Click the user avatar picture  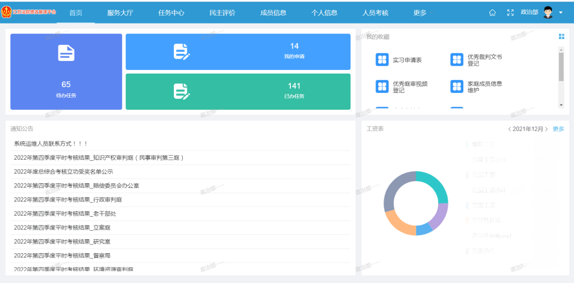pyautogui.click(x=548, y=13)
